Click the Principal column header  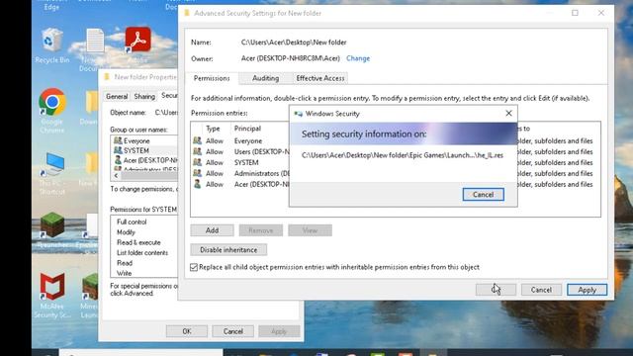(x=247, y=129)
